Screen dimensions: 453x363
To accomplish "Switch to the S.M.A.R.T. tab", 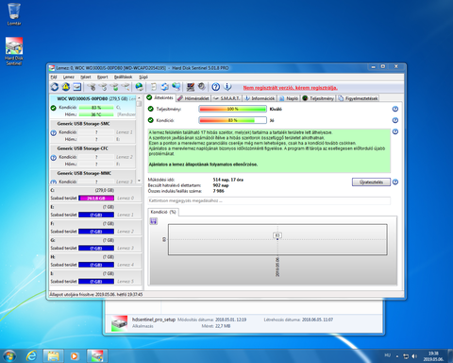I will 226,98.
